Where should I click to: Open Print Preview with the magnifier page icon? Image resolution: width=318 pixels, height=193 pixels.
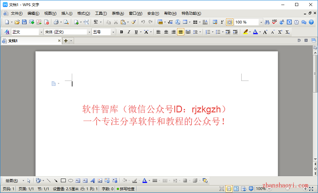click(x=66, y=22)
